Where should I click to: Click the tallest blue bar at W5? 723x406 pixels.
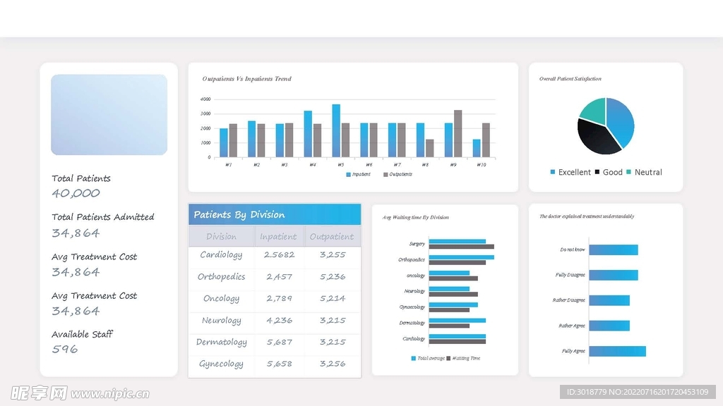tap(336, 130)
